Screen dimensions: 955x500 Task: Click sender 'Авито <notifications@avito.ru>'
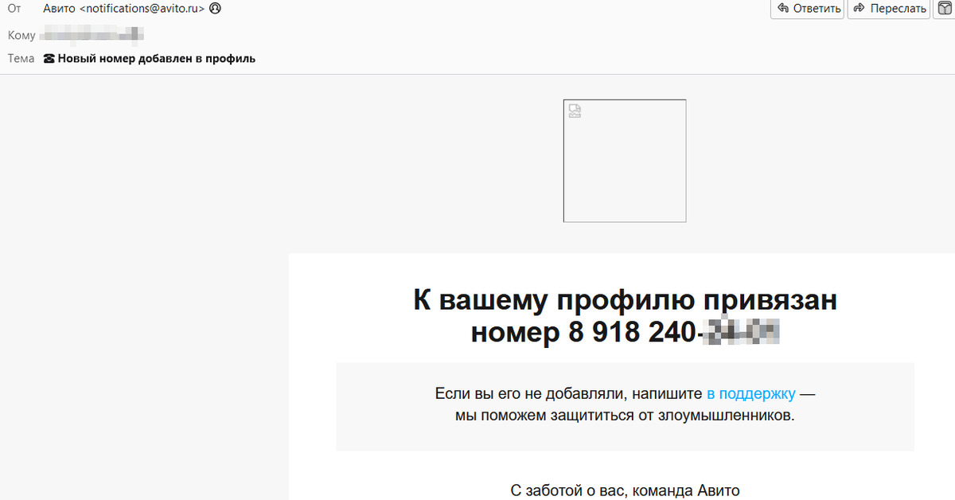123,10
